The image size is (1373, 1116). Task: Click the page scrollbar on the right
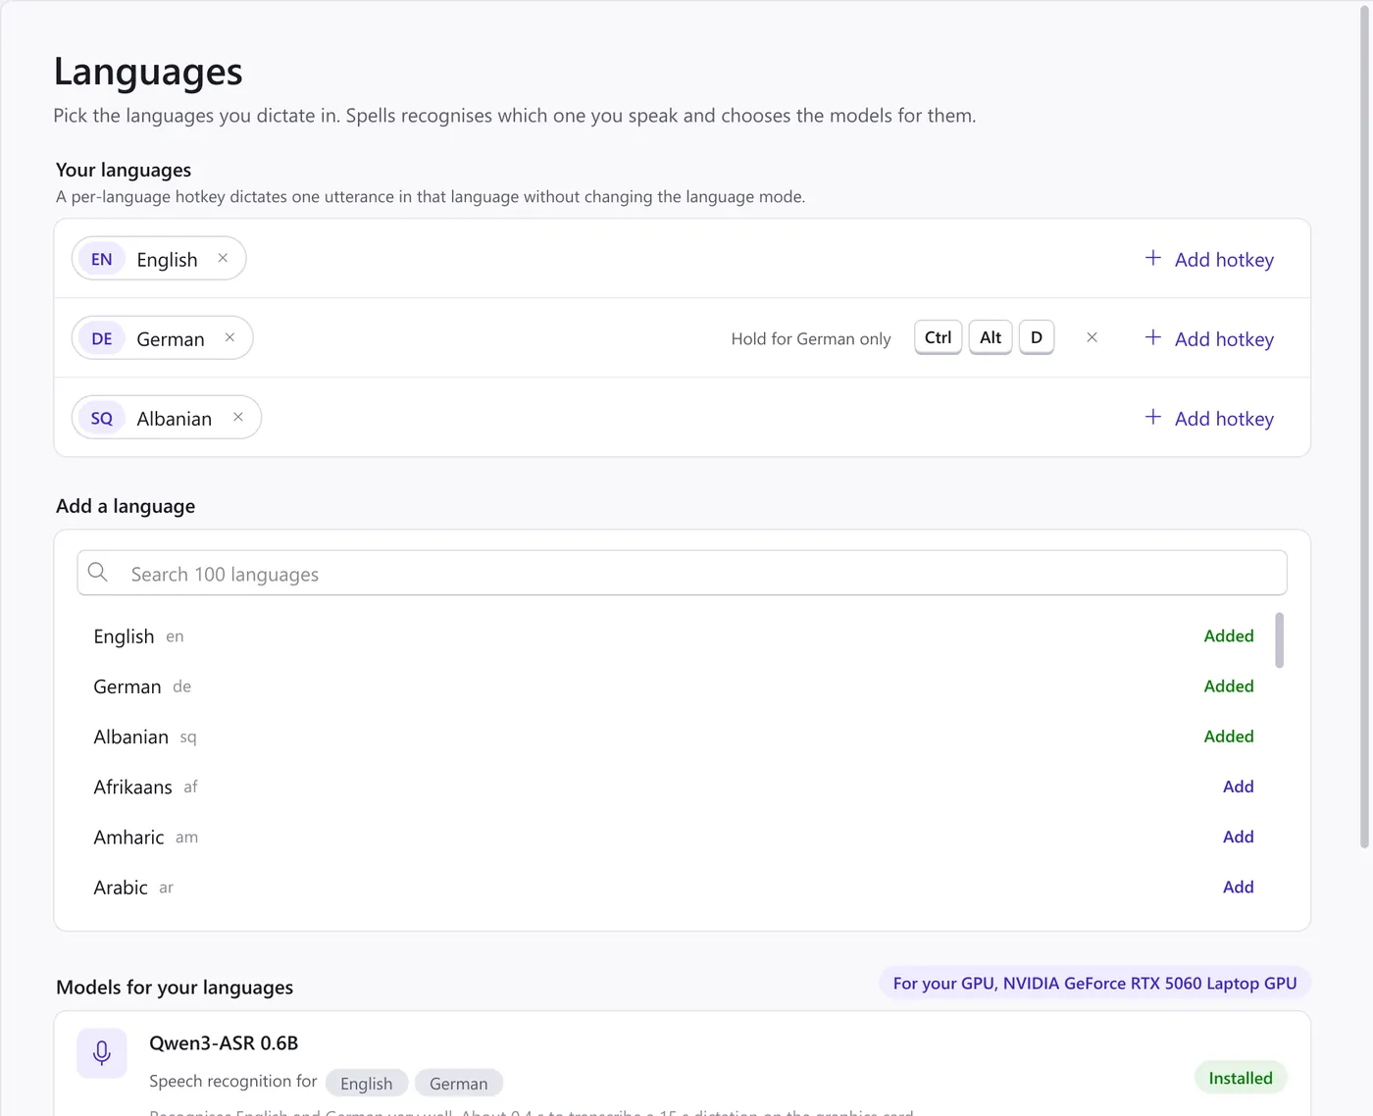click(1364, 427)
